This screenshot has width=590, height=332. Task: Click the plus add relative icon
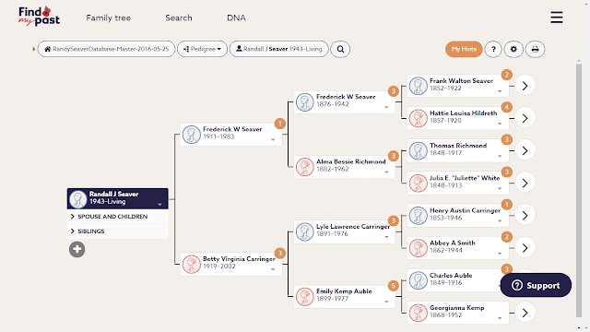pos(77,249)
